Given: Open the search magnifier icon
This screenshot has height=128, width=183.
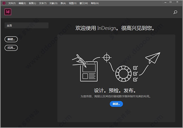Looking at the screenshot, I should [x=175, y=12].
